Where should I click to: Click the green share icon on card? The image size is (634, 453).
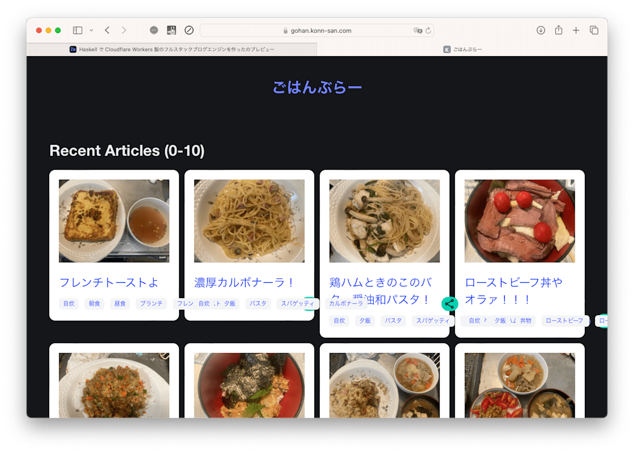click(x=450, y=304)
